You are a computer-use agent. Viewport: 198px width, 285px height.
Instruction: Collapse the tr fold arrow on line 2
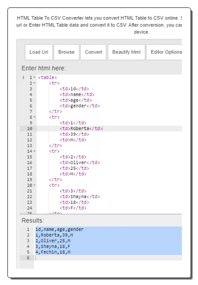pos(34,83)
